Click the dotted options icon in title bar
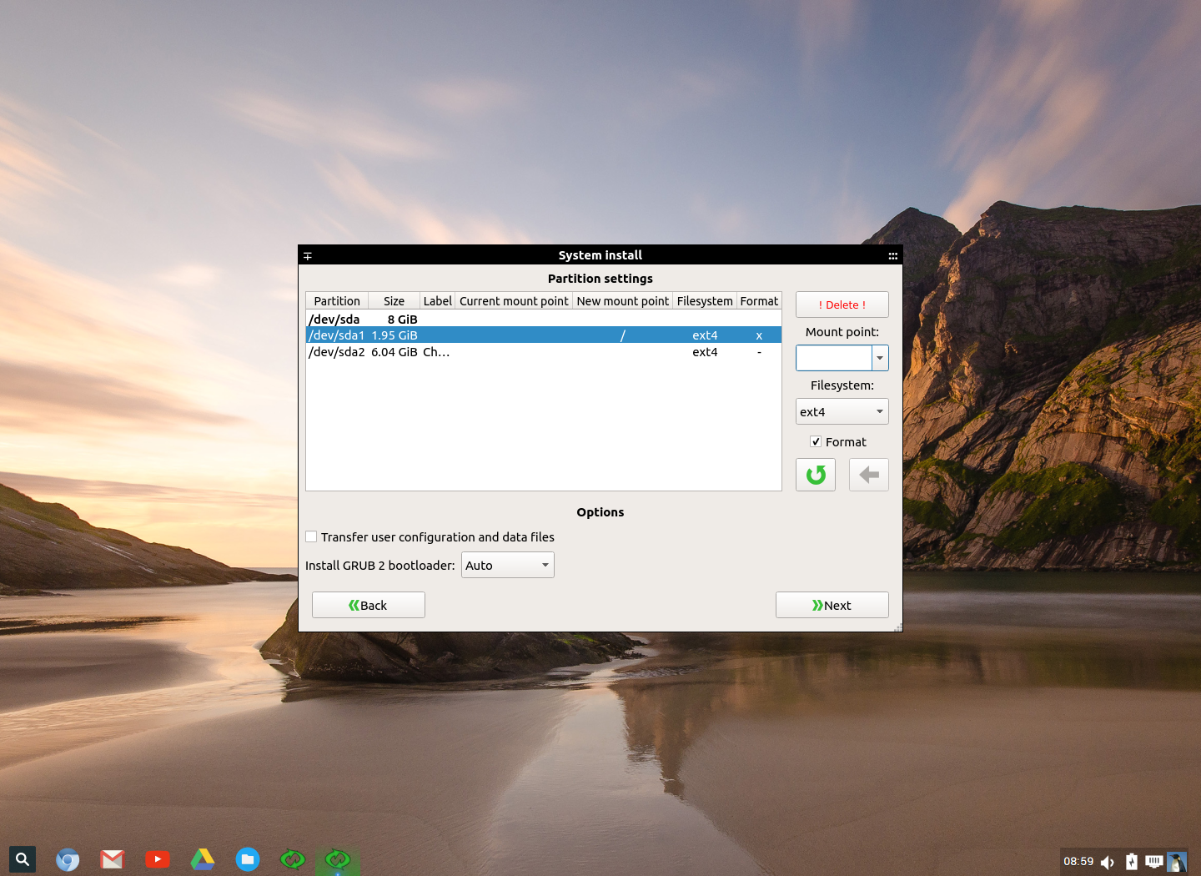 coord(892,255)
